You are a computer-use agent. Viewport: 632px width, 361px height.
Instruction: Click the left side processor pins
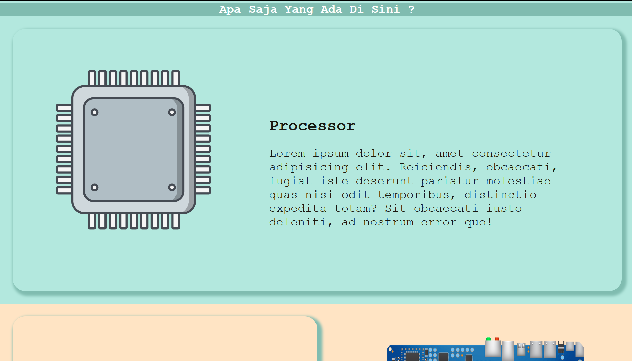point(64,149)
